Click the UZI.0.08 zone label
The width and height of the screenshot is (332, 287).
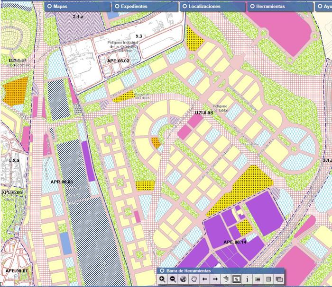[x=204, y=113]
